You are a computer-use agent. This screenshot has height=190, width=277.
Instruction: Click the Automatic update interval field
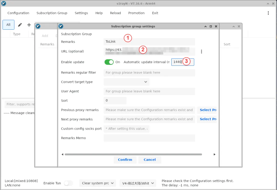point(183,62)
